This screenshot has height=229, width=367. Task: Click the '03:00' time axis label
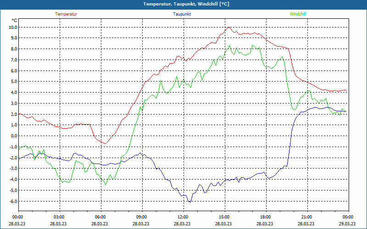click(x=59, y=217)
